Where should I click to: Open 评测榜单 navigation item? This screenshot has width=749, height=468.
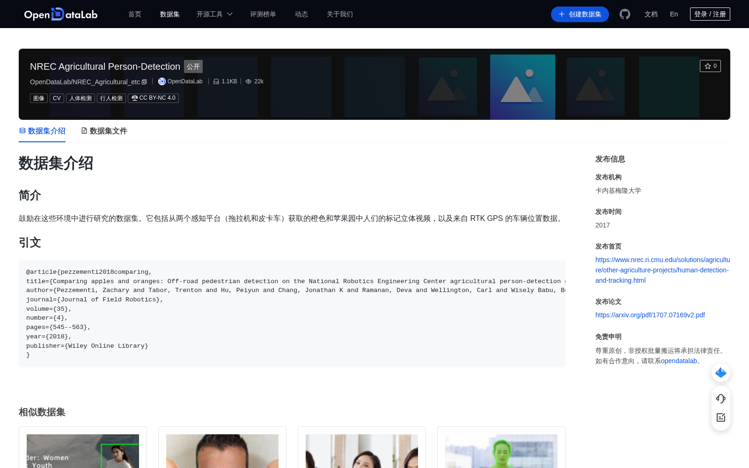[263, 14]
